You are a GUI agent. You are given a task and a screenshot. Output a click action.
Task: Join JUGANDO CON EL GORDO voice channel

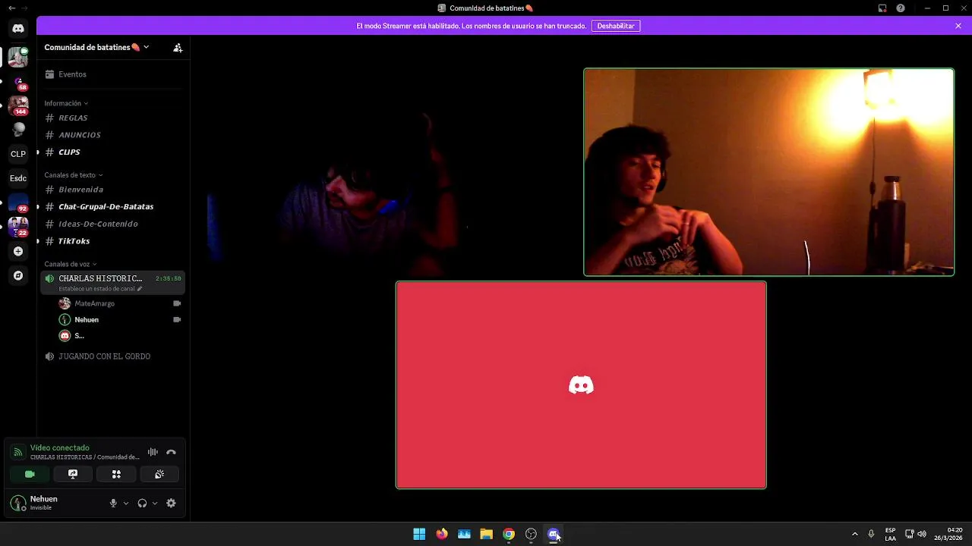pyautogui.click(x=113, y=356)
